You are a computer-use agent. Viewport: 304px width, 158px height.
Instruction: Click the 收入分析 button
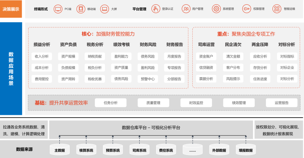pos(42,56)
